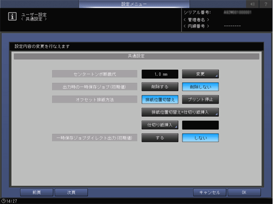Click the 共通設定 section header
The height and width of the screenshot is (204, 275).
(136, 56)
